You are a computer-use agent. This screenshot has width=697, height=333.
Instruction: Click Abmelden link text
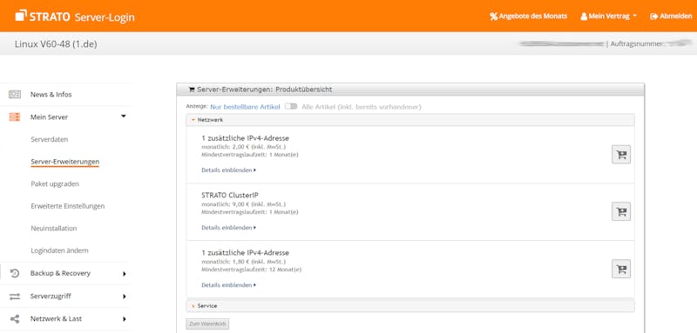click(x=676, y=17)
